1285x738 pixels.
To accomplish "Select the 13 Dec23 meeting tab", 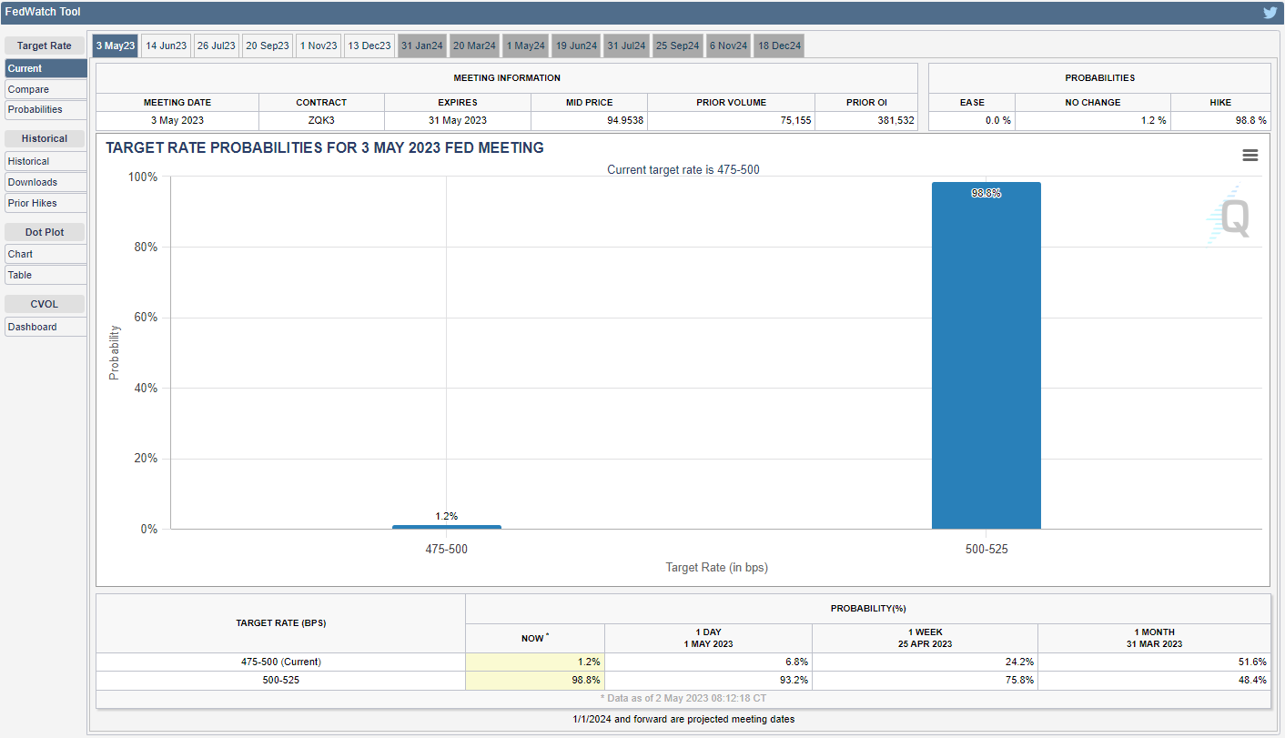I will (369, 45).
